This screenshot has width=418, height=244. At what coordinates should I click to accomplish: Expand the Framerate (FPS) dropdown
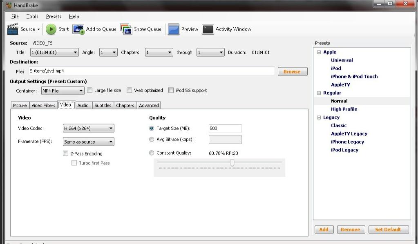(x=88, y=142)
